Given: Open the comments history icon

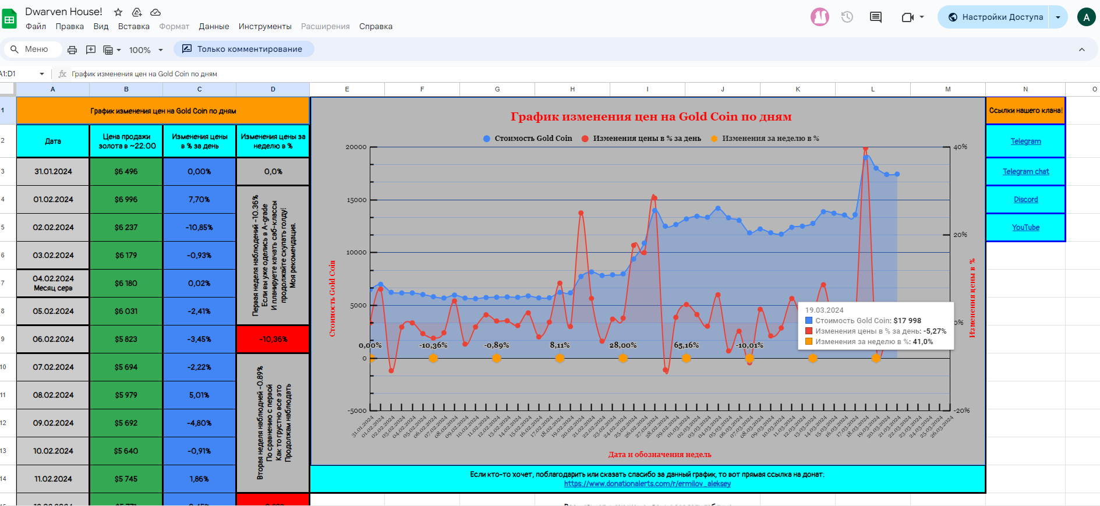Looking at the screenshot, I should tap(875, 17).
